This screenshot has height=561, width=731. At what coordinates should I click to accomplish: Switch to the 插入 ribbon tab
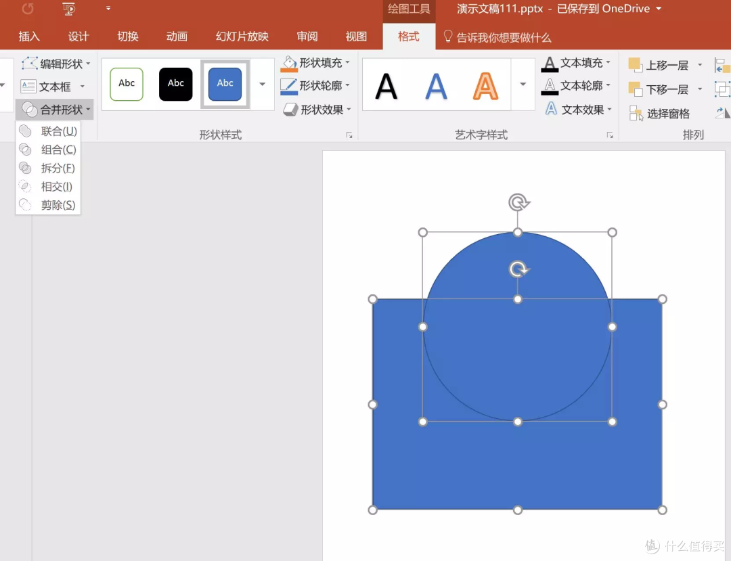pyautogui.click(x=29, y=37)
